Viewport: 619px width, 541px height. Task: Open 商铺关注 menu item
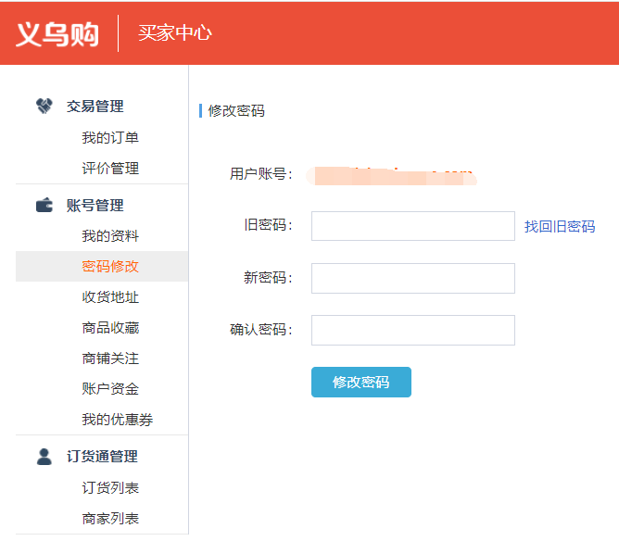coord(110,359)
